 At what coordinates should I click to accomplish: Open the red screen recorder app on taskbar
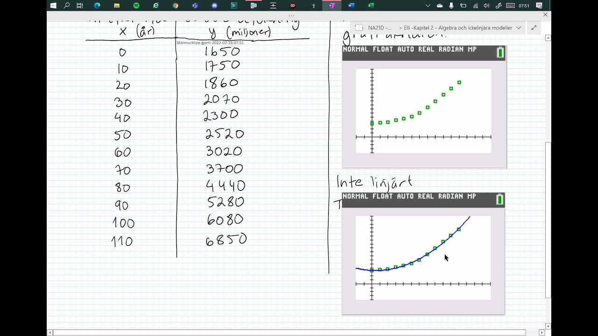coord(293,6)
